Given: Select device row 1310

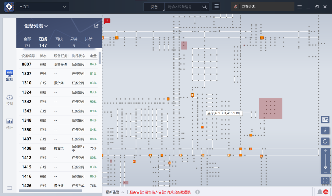Looking at the screenshot, I should pos(58,83).
